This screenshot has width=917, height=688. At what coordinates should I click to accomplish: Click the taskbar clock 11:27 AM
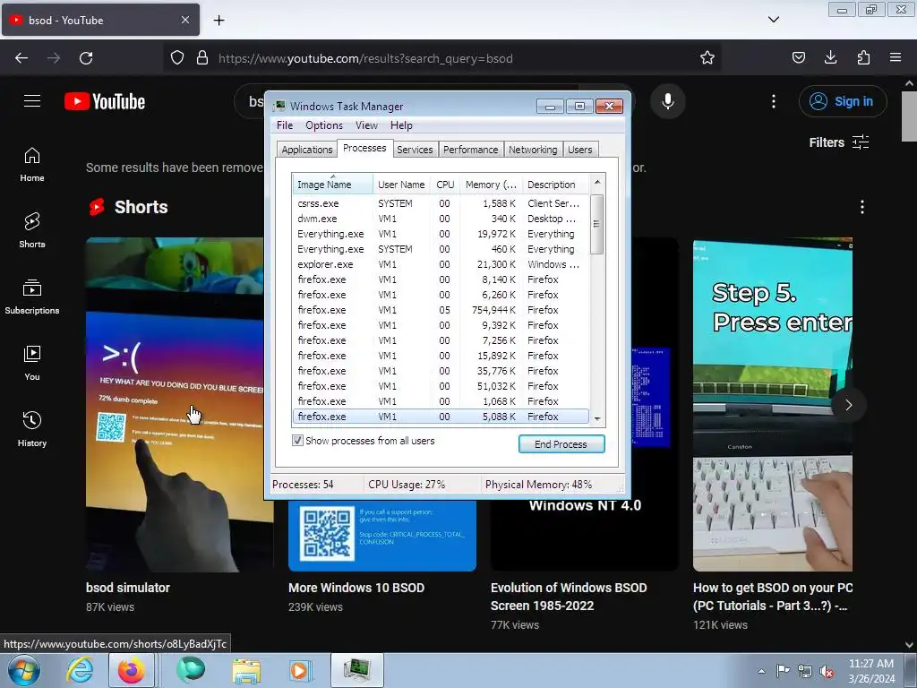pyautogui.click(x=870, y=664)
